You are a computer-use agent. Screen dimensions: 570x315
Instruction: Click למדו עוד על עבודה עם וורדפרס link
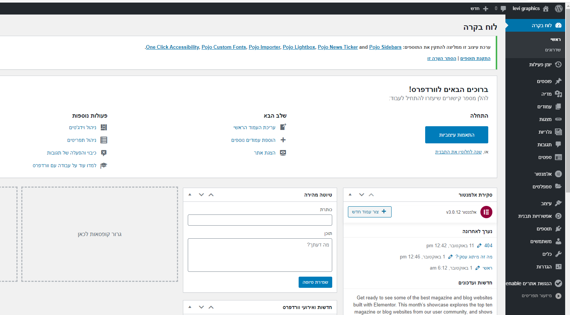(65, 165)
